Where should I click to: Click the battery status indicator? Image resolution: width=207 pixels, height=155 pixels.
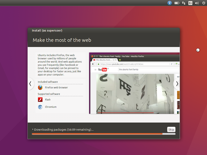pos(177,3)
